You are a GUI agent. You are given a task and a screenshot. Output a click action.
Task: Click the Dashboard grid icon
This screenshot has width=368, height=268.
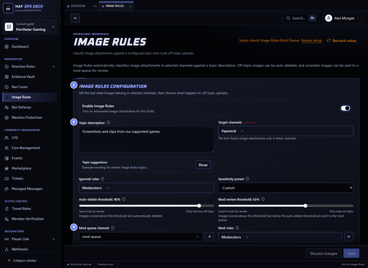[7, 47]
